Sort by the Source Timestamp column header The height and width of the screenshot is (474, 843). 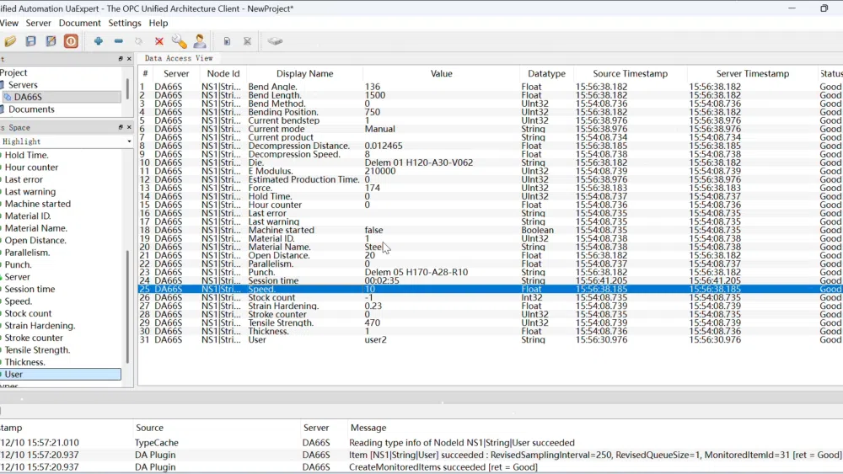click(630, 73)
